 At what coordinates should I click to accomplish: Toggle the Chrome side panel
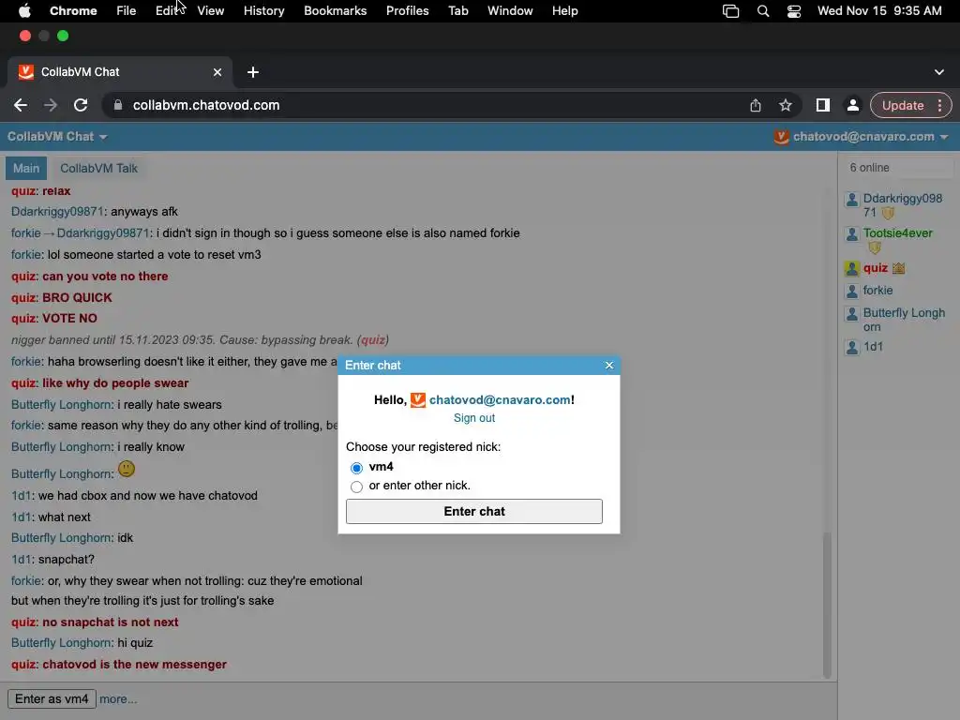823,105
